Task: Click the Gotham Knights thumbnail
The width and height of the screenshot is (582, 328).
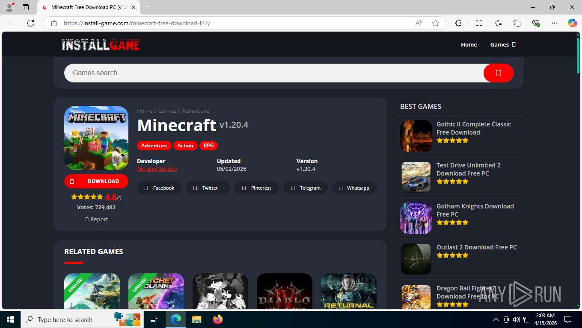Action: (x=416, y=218)
